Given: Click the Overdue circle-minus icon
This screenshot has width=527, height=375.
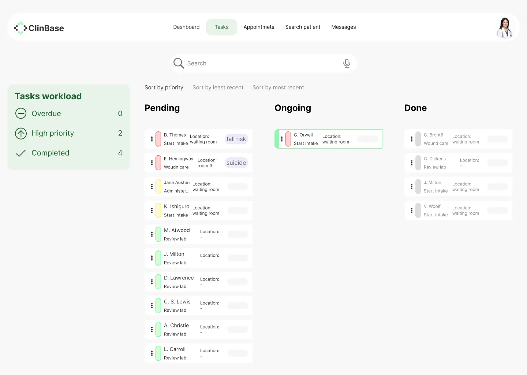Looking at the screenshot, I should pyautogui.click(x=21, y=114).
